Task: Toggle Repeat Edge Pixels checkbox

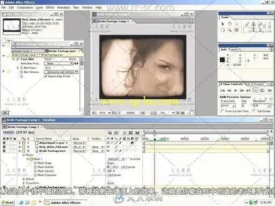Action: (x=46, y=76)
